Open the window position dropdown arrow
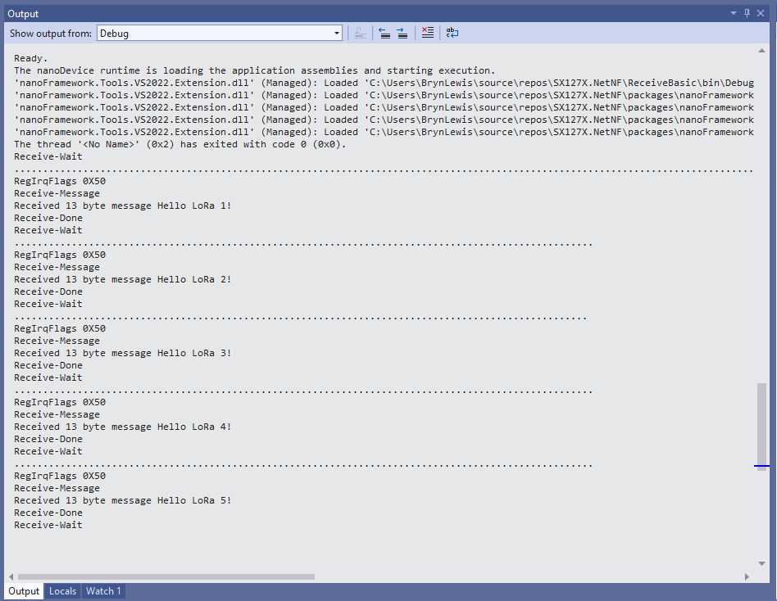This screenshot has width=777, height=601. pos(734,13)
